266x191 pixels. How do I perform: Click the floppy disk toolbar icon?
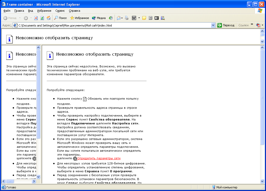tap(150, 18)
